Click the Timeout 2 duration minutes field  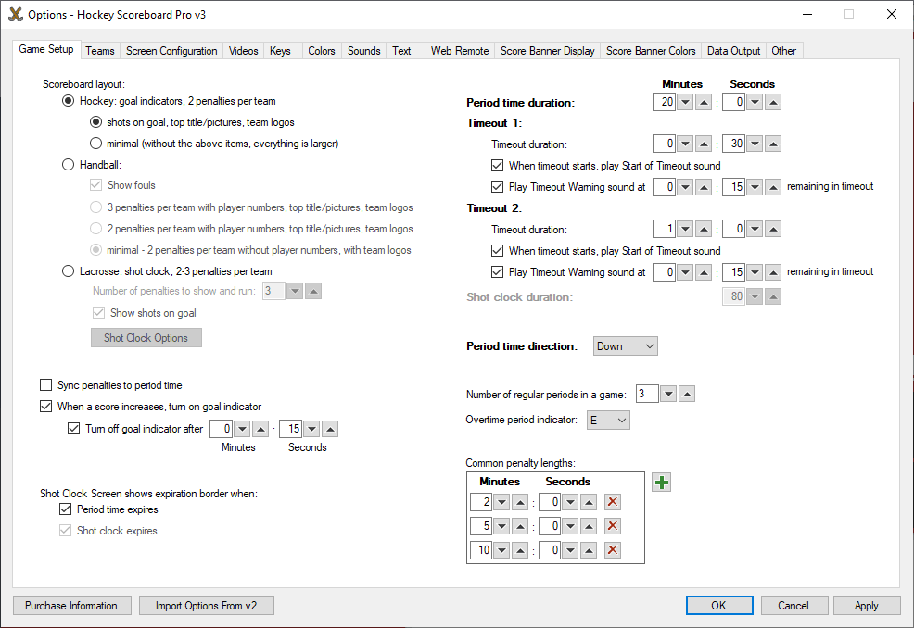pyautogui.click(x=663, y=229)
